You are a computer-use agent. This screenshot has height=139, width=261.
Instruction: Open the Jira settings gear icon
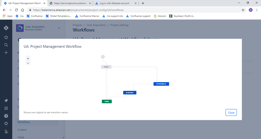coord(6,124)
